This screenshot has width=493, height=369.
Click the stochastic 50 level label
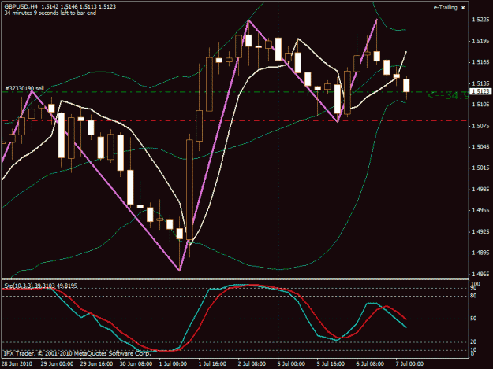pyautogui.click(x=473, y=319)
